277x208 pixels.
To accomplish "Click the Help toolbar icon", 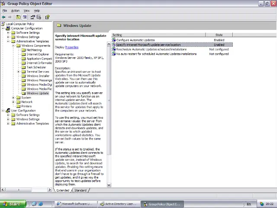I will [x=47, y=17].
